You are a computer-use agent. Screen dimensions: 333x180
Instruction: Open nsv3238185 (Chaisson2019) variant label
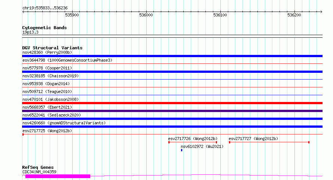click(x=51, y=76)
